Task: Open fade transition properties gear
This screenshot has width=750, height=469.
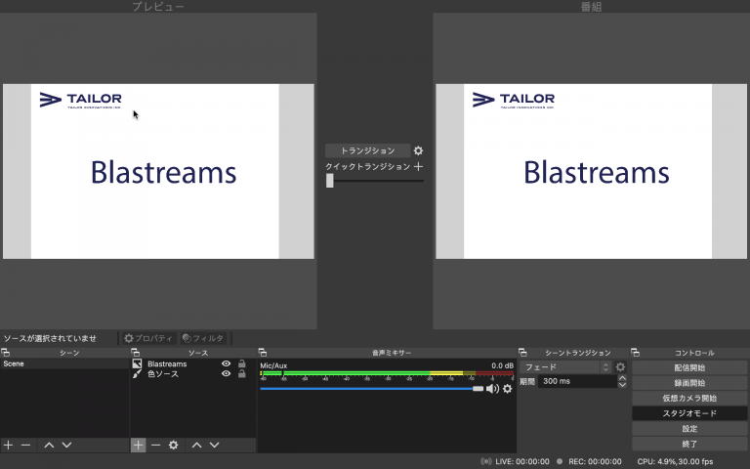Action: point(620,367)
